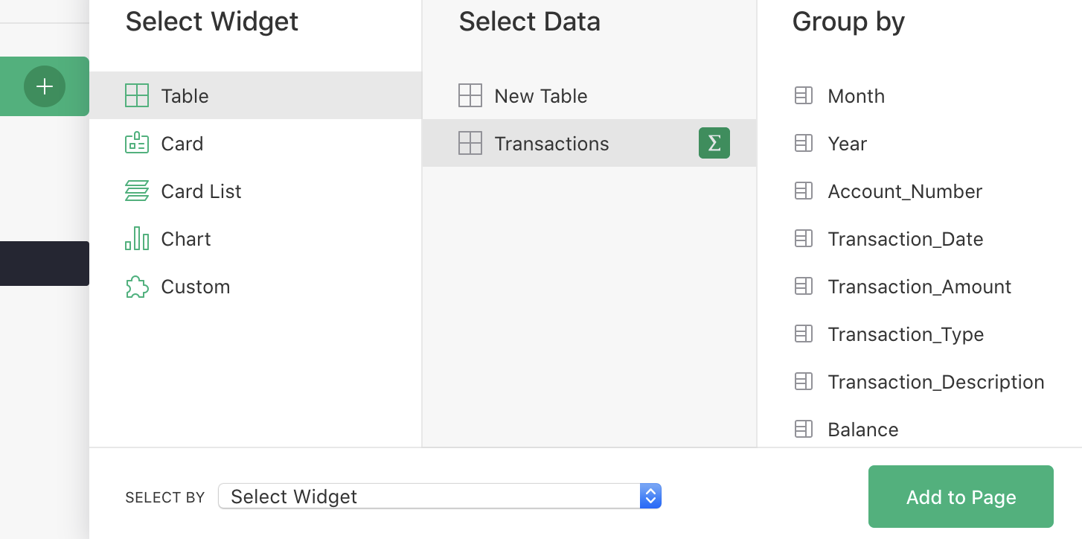Viewport: 1082px width, 539px height.
Task: Click the stepper arrows on the Select By combo box
Action: (650, 496)
